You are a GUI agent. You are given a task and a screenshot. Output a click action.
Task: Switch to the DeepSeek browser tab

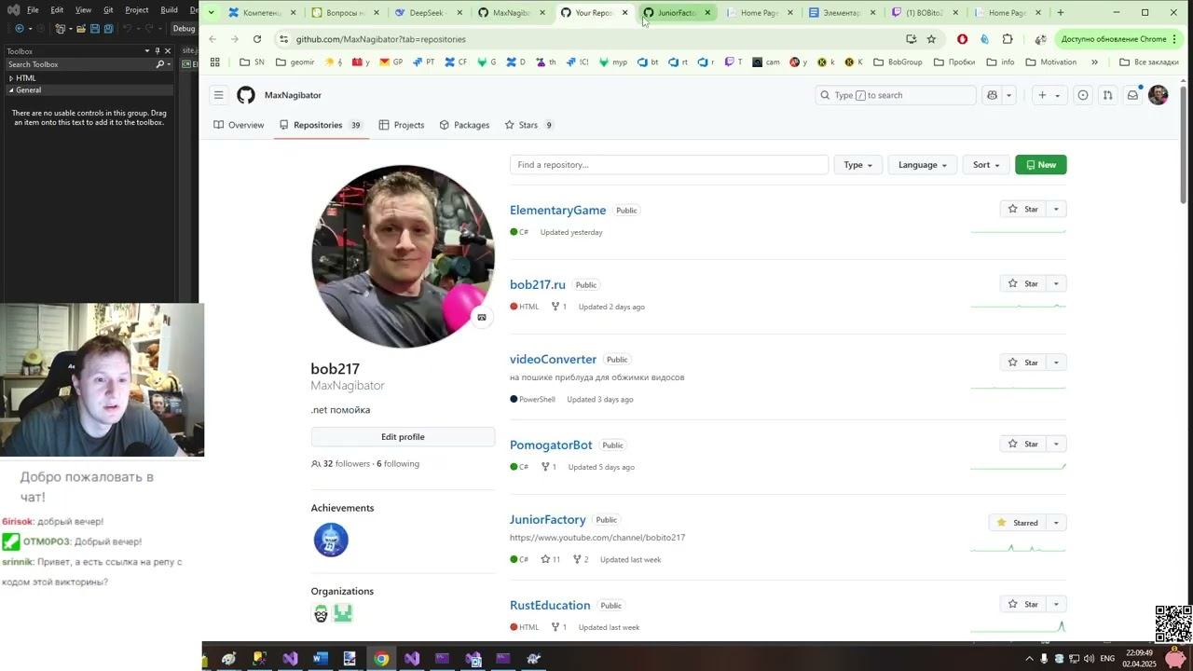coord(427,13)
